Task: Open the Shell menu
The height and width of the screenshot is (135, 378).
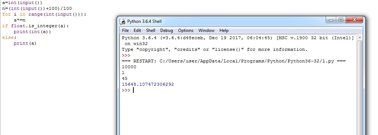Action: coord(151,30)
